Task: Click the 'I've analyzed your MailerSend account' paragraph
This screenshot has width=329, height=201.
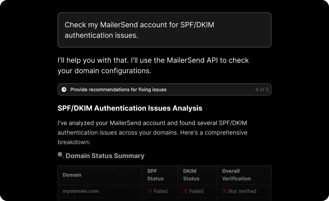Action: click(152, 132)
